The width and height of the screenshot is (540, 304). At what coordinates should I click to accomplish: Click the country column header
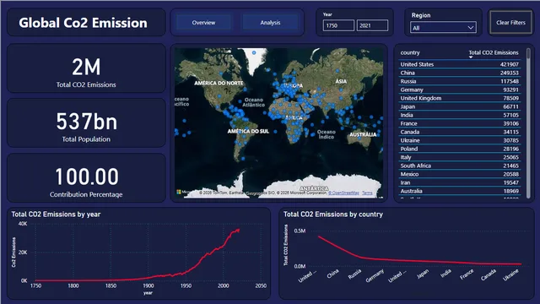click(x=410, y=52)
